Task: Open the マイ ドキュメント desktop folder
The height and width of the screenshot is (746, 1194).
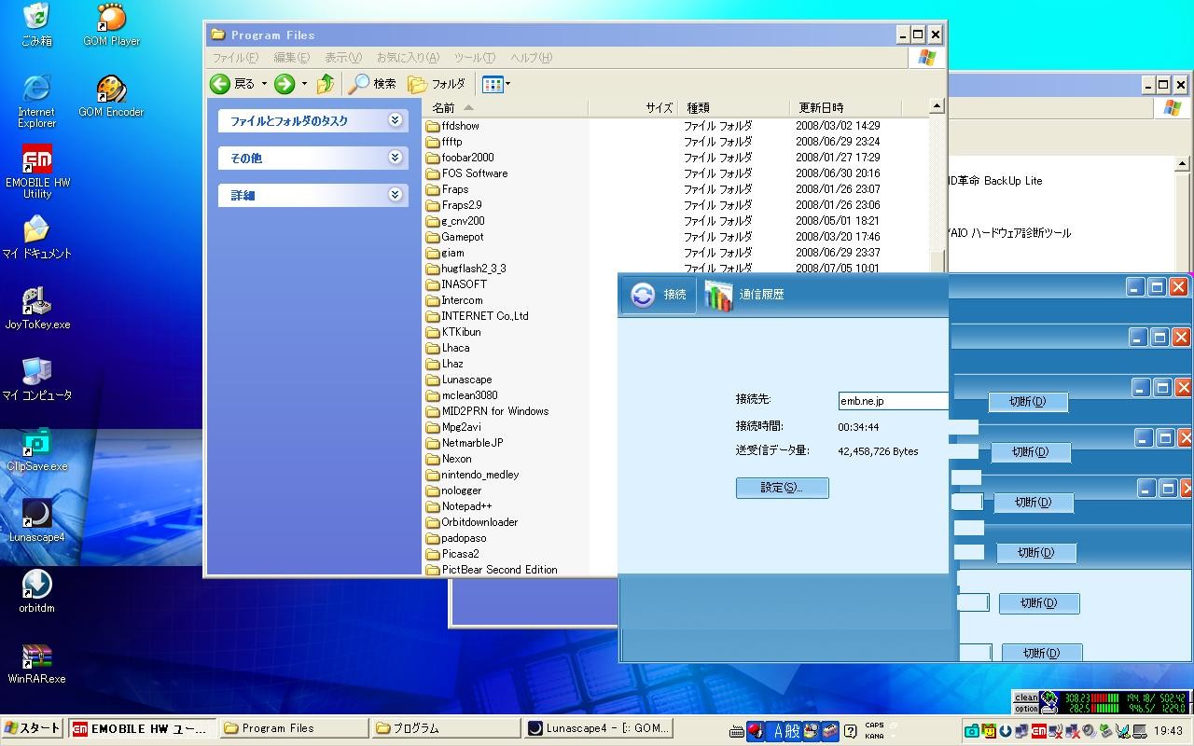Action: (36, 237)
